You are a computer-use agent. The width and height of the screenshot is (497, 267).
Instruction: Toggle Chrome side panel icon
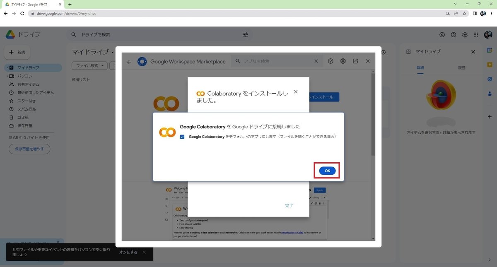475,13
